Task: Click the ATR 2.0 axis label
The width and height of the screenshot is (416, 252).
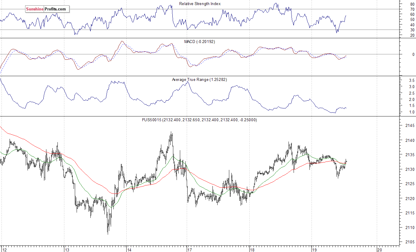Action: 412,99
